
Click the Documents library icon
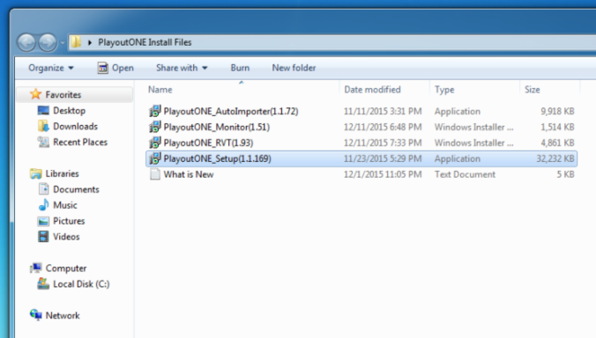[44, 189]
